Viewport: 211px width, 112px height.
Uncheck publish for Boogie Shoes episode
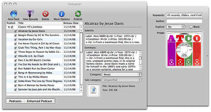click(15, 35)
